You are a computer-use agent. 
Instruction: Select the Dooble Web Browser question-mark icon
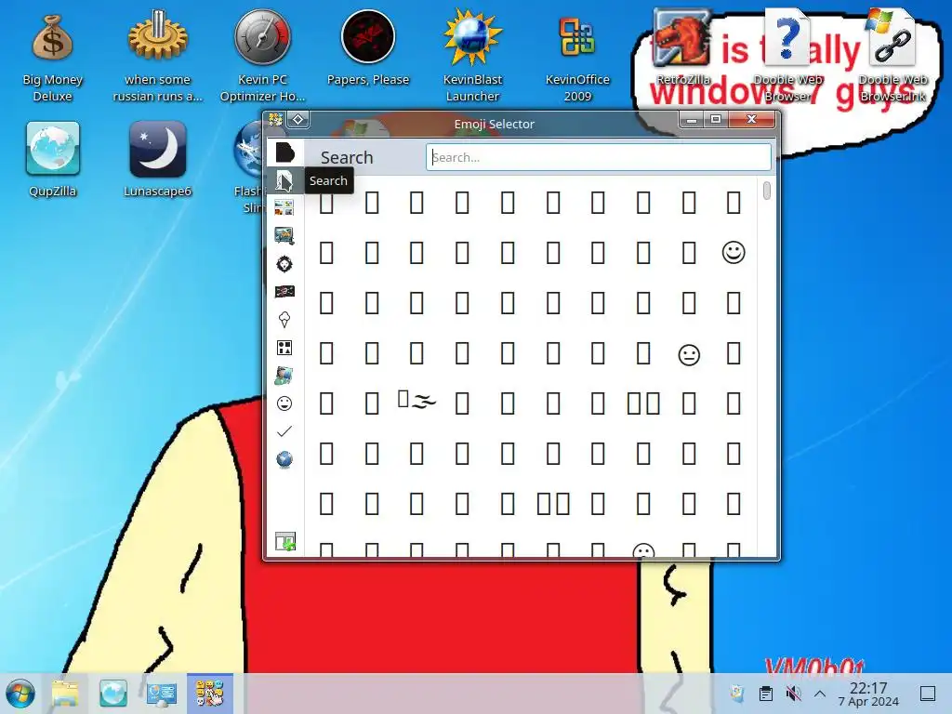(787, 55)
